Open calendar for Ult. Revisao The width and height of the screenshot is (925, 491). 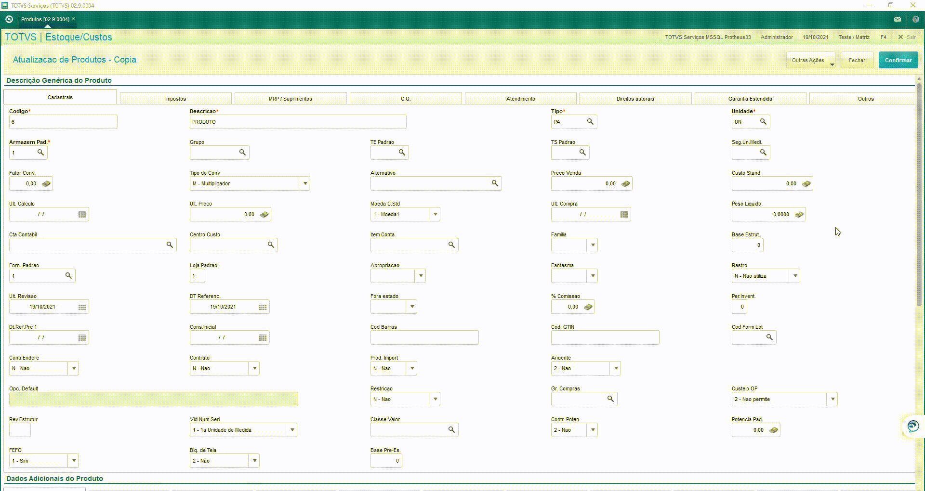coord(82,307)
